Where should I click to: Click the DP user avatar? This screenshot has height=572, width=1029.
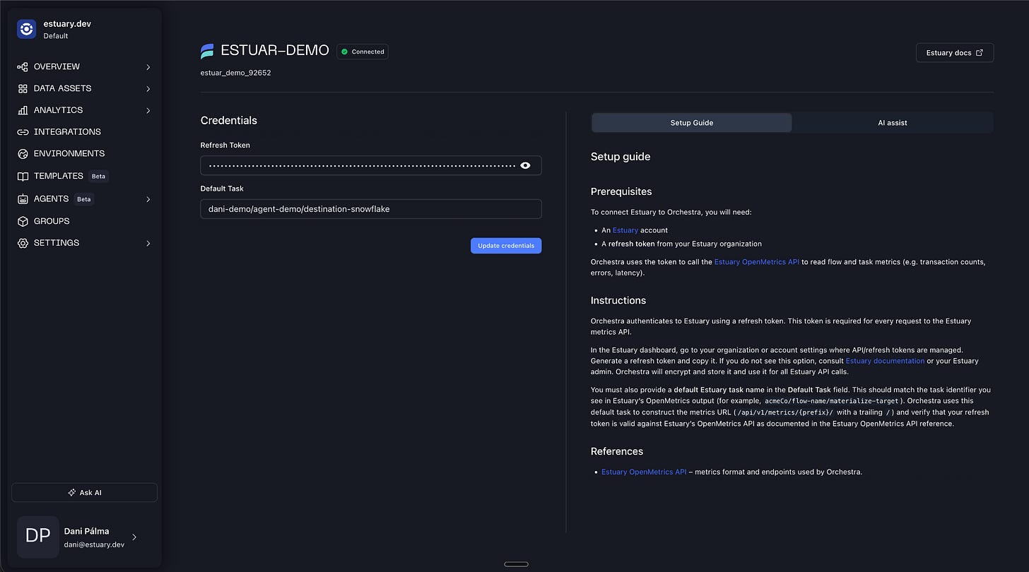click(x=38, y=537)
